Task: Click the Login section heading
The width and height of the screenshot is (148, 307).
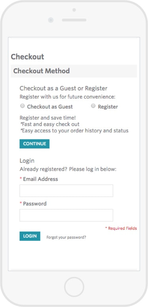Action: pyautogui.click(x=27, y=161)
